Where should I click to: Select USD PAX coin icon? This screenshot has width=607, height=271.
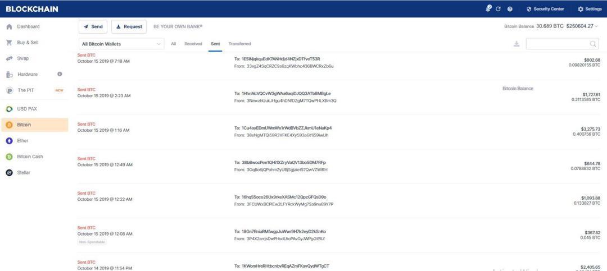10,109
